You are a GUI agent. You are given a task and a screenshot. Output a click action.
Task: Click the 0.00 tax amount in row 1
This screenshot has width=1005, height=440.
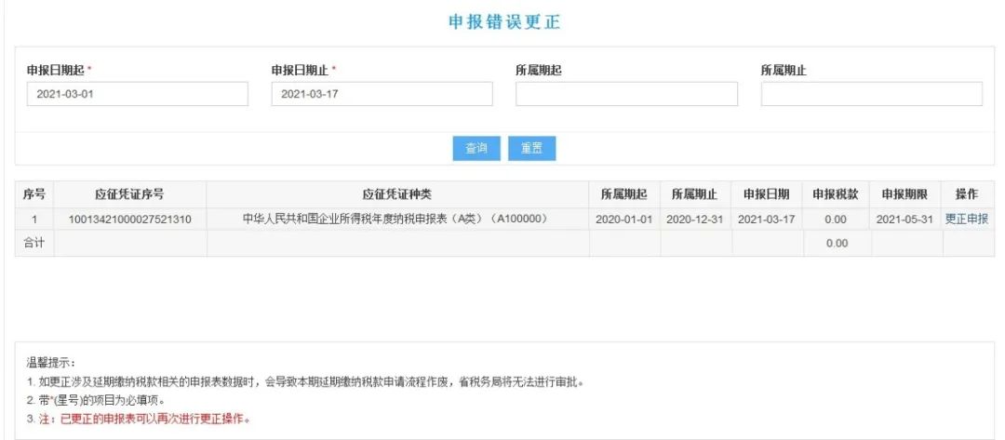click(x=837, y=220)
